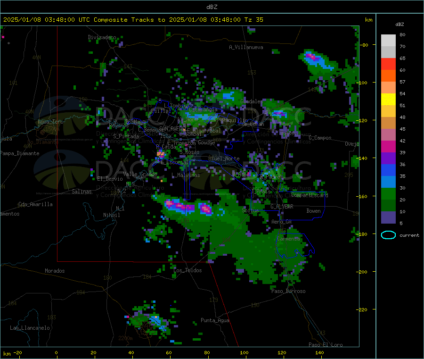Click the 'El_Desvio' map label
Viewport: 424px width, 359px height.
click(x=110, y=179)
